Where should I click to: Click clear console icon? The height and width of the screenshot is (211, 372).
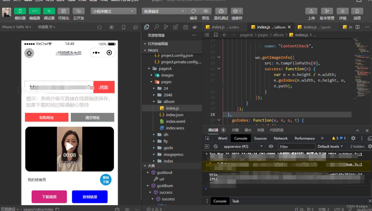point(215,146)
